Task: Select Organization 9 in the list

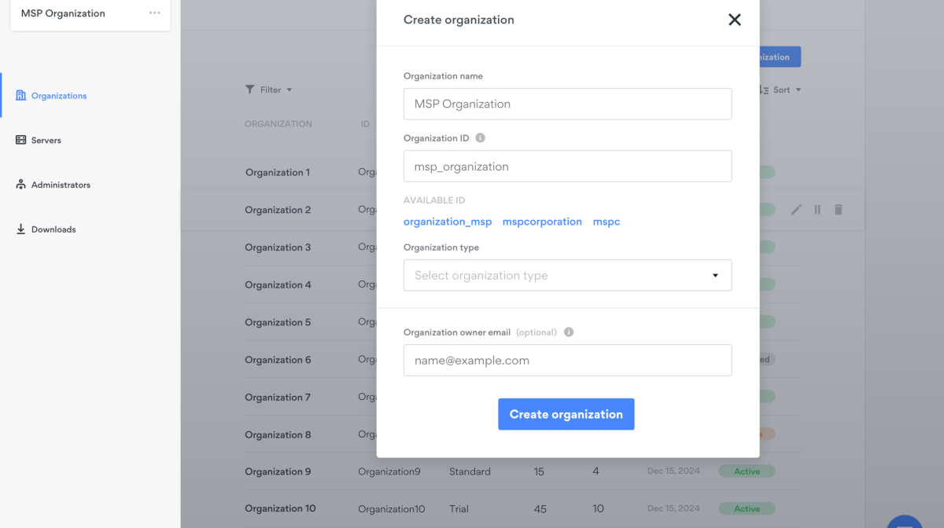Action: click(278, 471)
